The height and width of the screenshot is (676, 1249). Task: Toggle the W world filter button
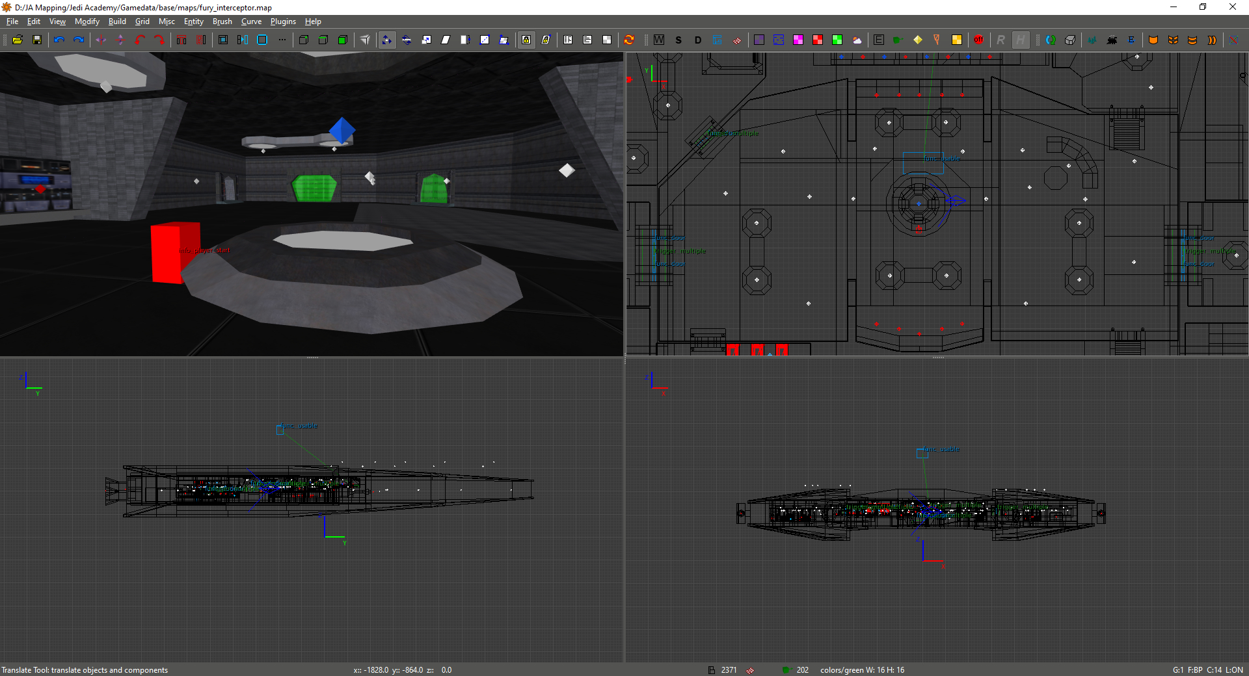click(659, 40)
